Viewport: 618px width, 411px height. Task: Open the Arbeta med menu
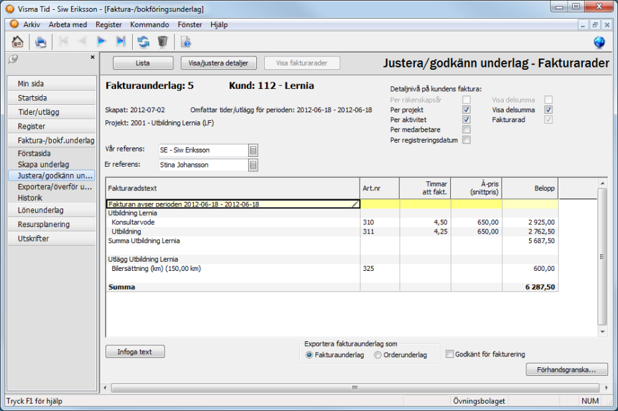[68, 25]
